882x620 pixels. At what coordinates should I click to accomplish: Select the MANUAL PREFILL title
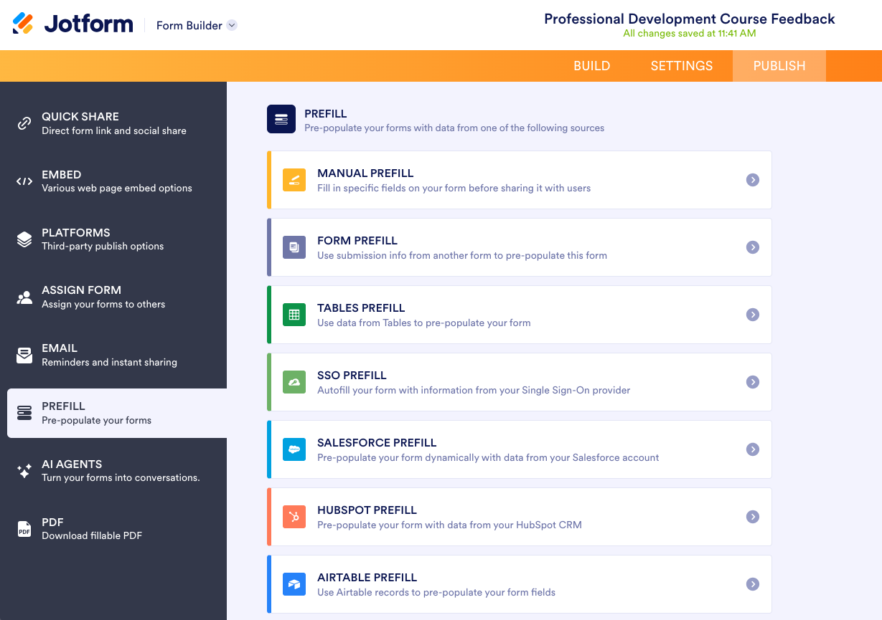(x=365, y=173)
